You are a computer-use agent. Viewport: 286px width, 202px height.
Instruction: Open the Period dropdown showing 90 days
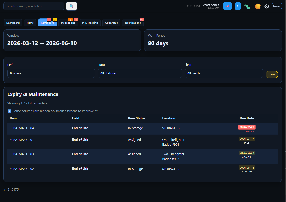[51, 73]
